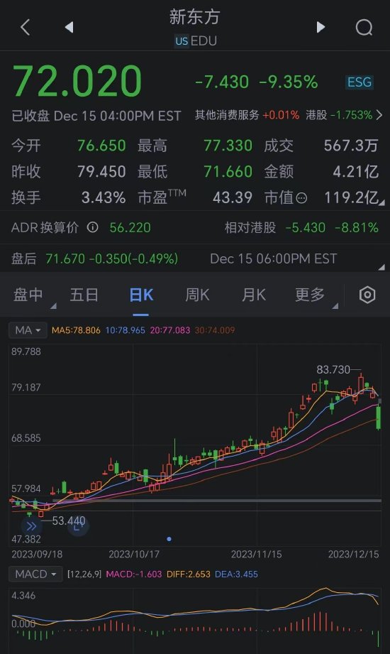Tap the ADR 换算价 info icon
Image resolution: width=390 pixels, height=654 pixels.
tap(92, 227)
